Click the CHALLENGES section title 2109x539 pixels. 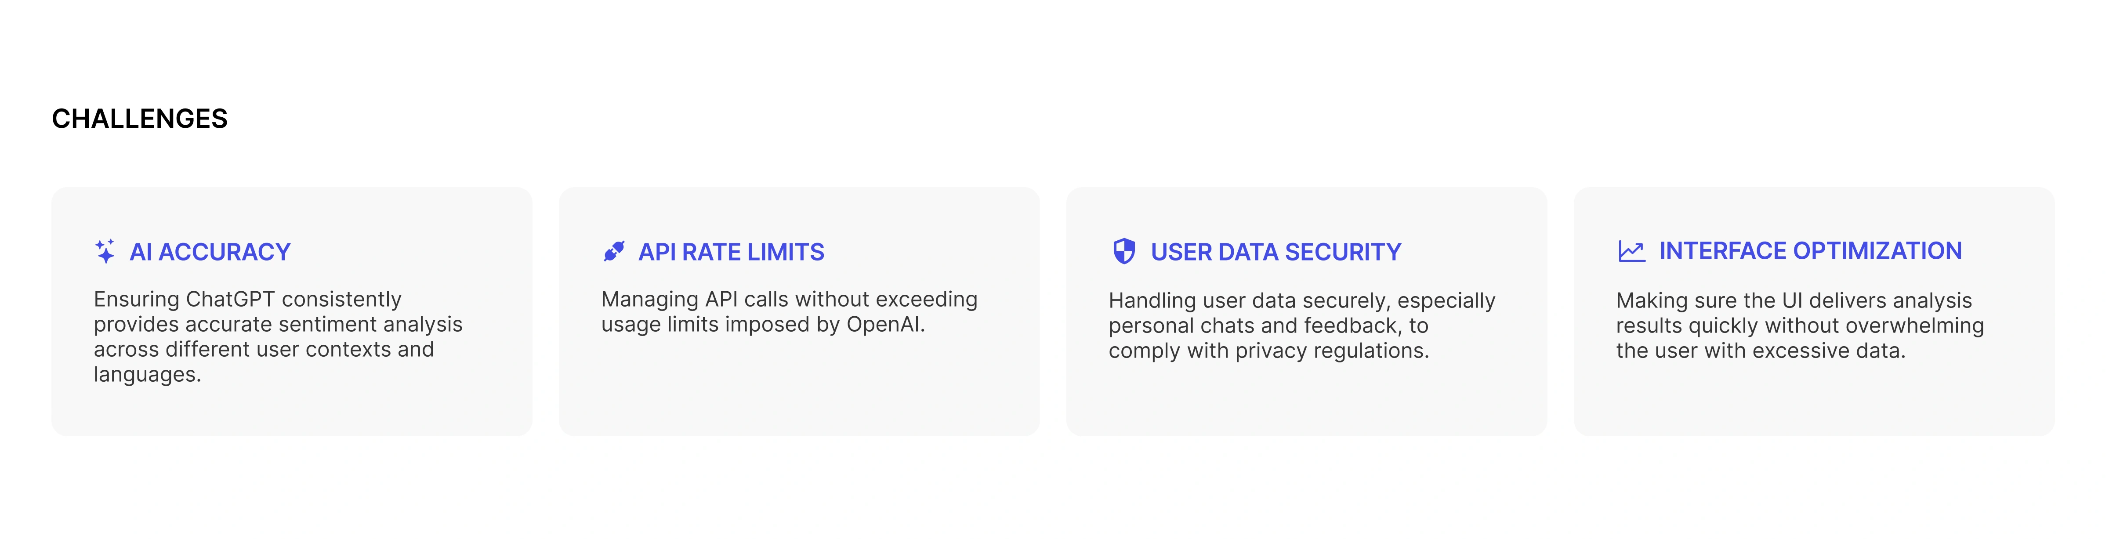(139, 119)
